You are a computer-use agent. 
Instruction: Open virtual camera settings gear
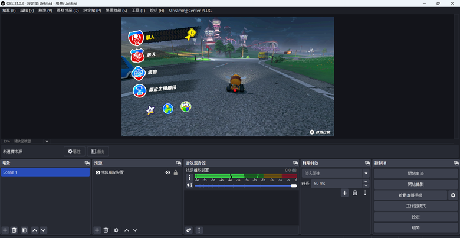point(453,195)
